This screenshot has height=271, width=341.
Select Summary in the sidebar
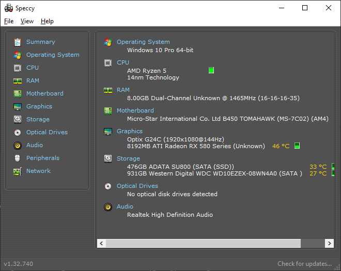pyautogui.click(x=41, y=42)
